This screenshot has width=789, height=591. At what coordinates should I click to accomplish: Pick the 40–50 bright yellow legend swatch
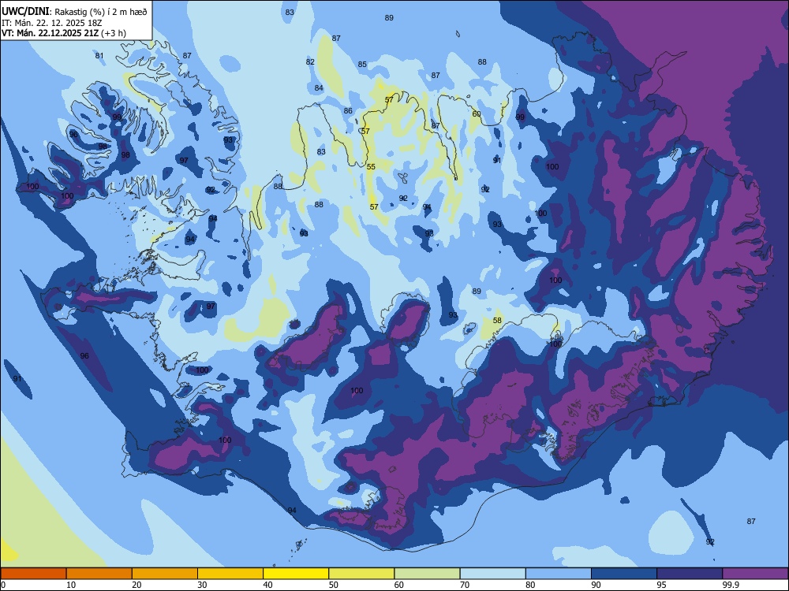pyautogui.click(x=296, y=574)
